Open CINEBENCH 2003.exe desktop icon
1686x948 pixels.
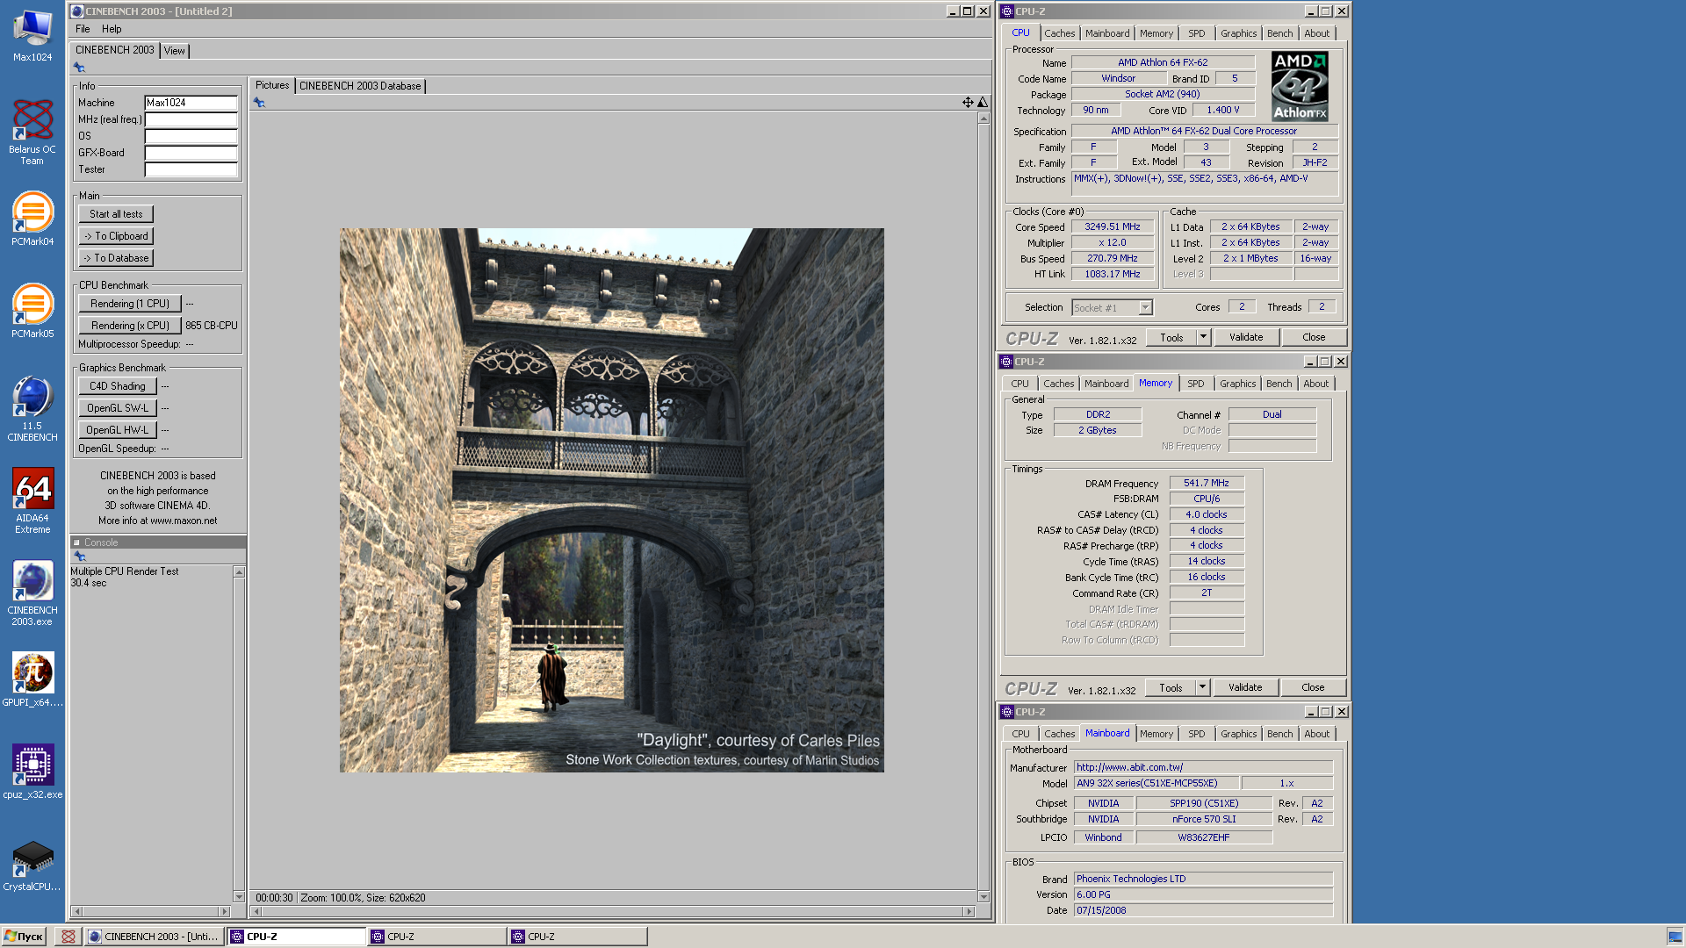32,593
